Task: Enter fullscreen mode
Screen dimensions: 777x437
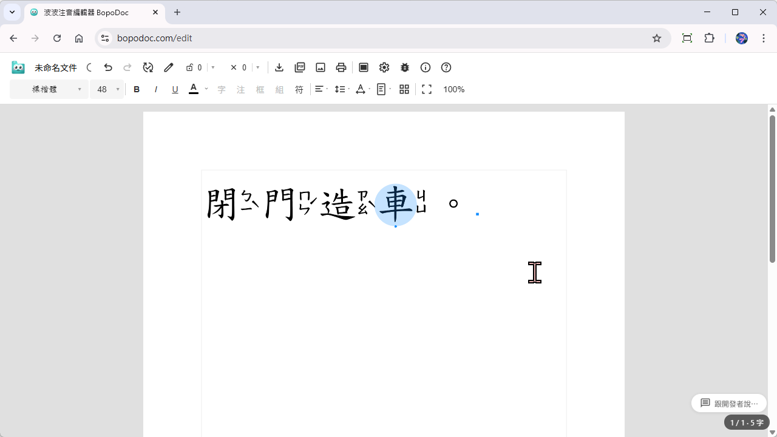Action: pos(427,89)
